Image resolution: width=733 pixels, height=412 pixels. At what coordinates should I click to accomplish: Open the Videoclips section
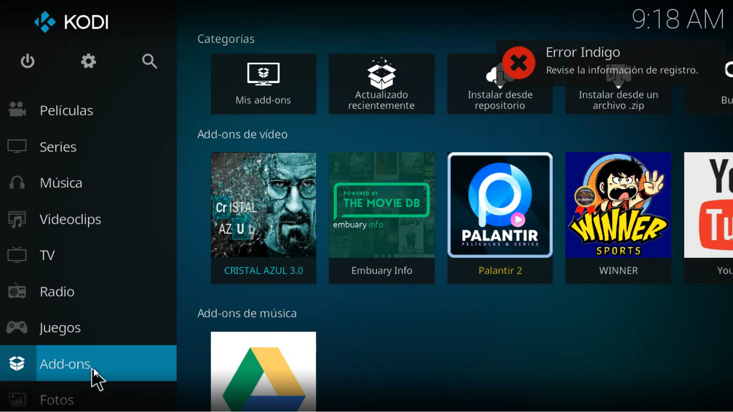tap(70, 219)
